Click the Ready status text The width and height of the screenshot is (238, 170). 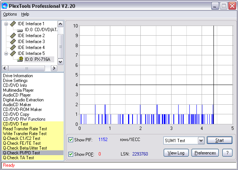(x=9, y=165)
